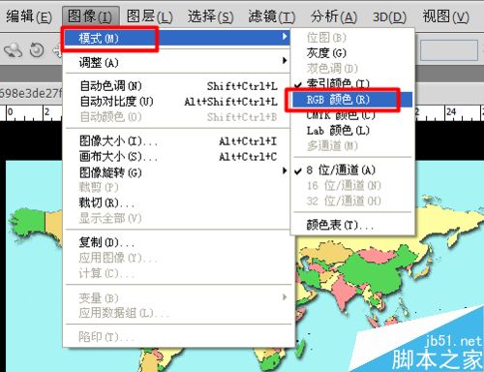The width and height of the screenshot is (484, 372).
Task: Open 画布大小(S) canvas size dialog
Action: coord(178,157)
